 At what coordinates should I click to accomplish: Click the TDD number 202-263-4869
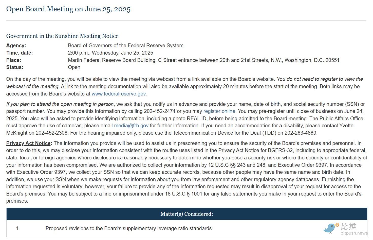click(300, 133)
